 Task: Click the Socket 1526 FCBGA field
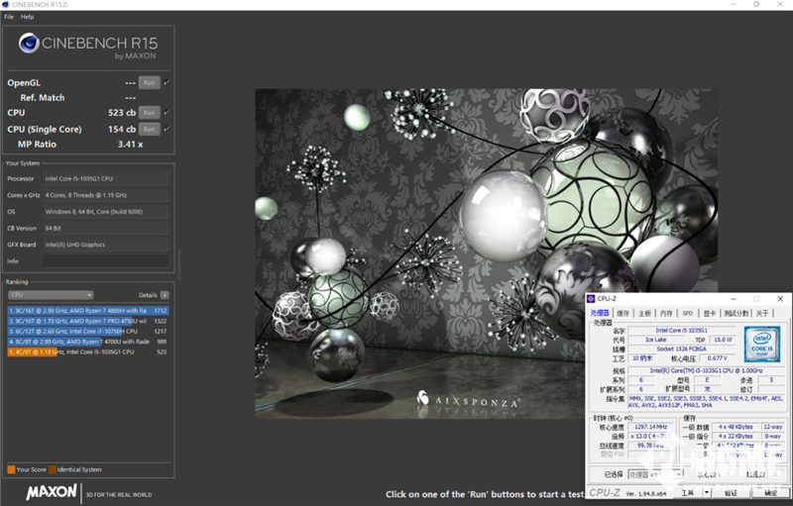[x=682, y=349]
